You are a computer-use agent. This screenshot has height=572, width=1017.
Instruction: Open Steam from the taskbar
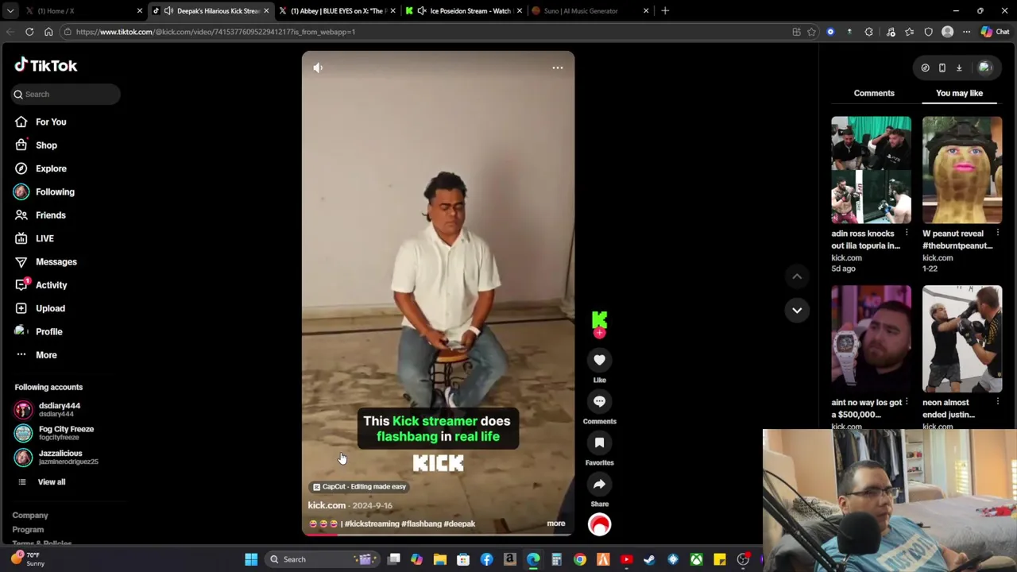649,559
